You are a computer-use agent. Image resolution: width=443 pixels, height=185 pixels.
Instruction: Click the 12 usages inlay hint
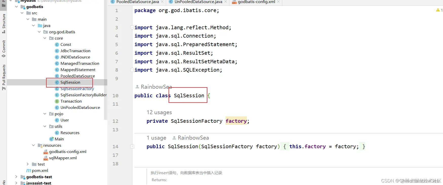159,112
